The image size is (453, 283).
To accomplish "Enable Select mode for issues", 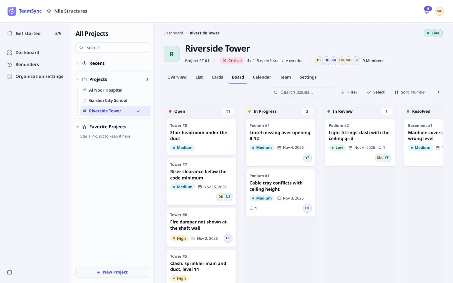I will (x=376, y=92).
